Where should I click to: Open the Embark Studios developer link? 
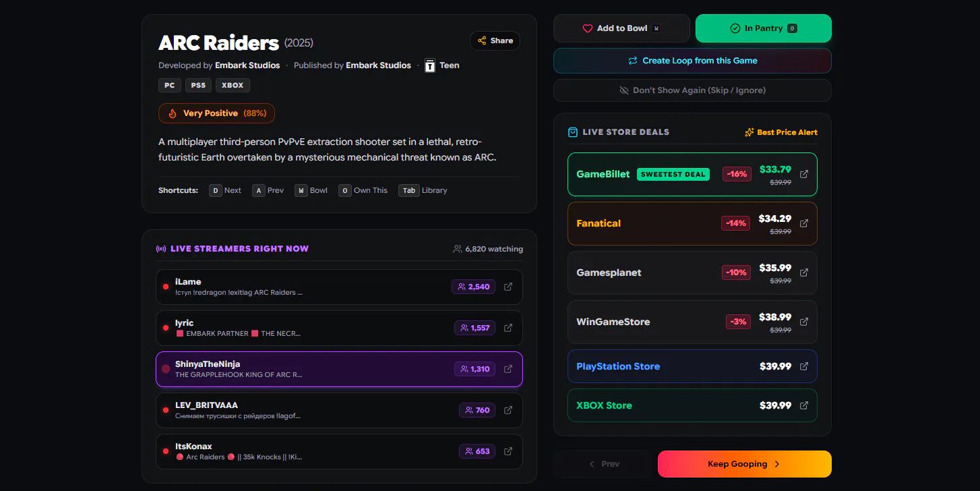pos(247,65)
